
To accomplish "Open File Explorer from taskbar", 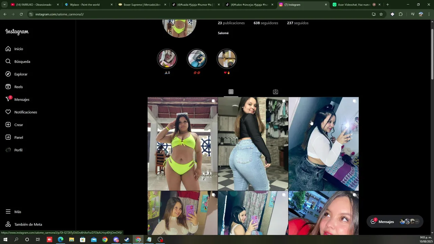I will click(x=72, y=240).
